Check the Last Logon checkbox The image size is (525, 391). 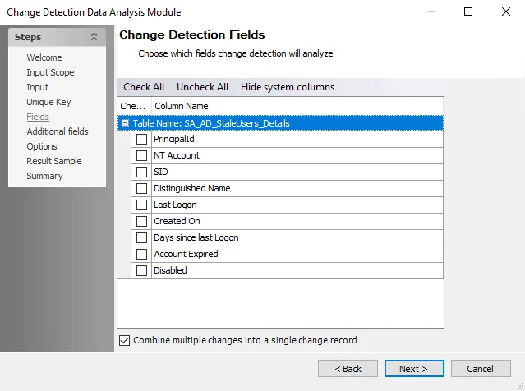pos(141,205)
